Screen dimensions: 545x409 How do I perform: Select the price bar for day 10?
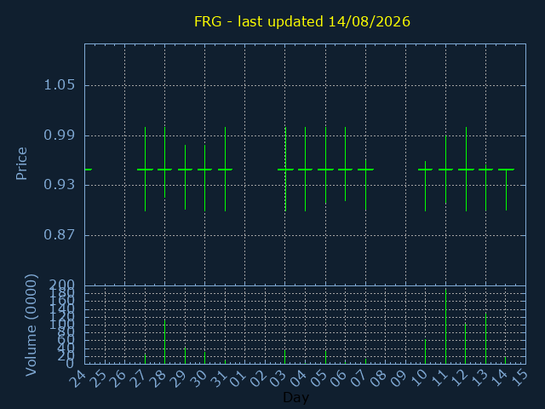pos(425,186)
